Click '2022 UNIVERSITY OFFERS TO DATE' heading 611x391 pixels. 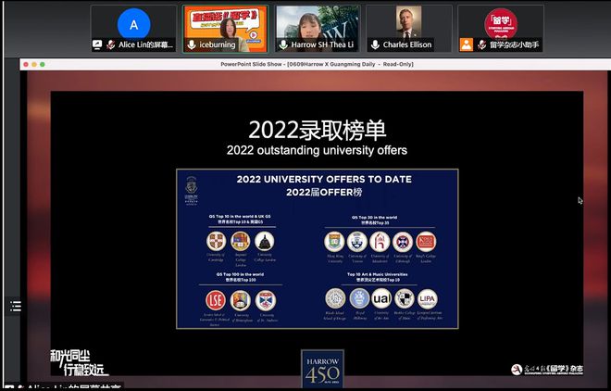click(x=324, y=180)
